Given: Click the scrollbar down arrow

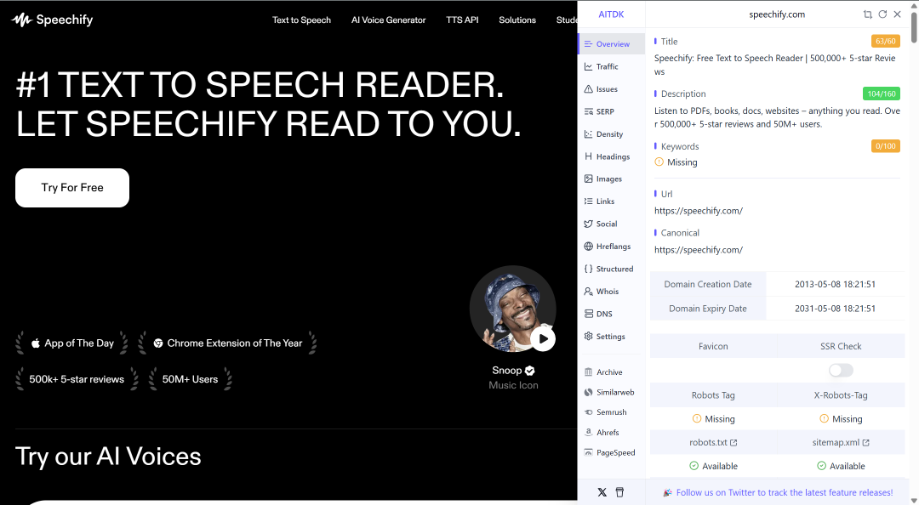Looking at the screenshot, I should (914, 500).
